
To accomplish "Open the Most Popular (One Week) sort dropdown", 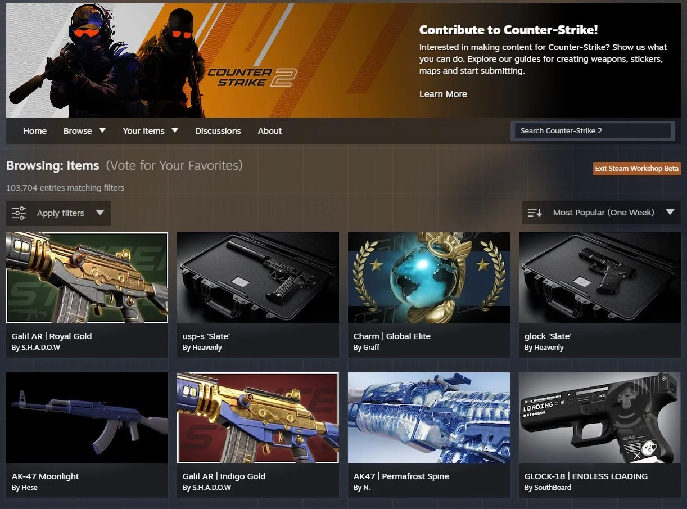I will 601,213.
